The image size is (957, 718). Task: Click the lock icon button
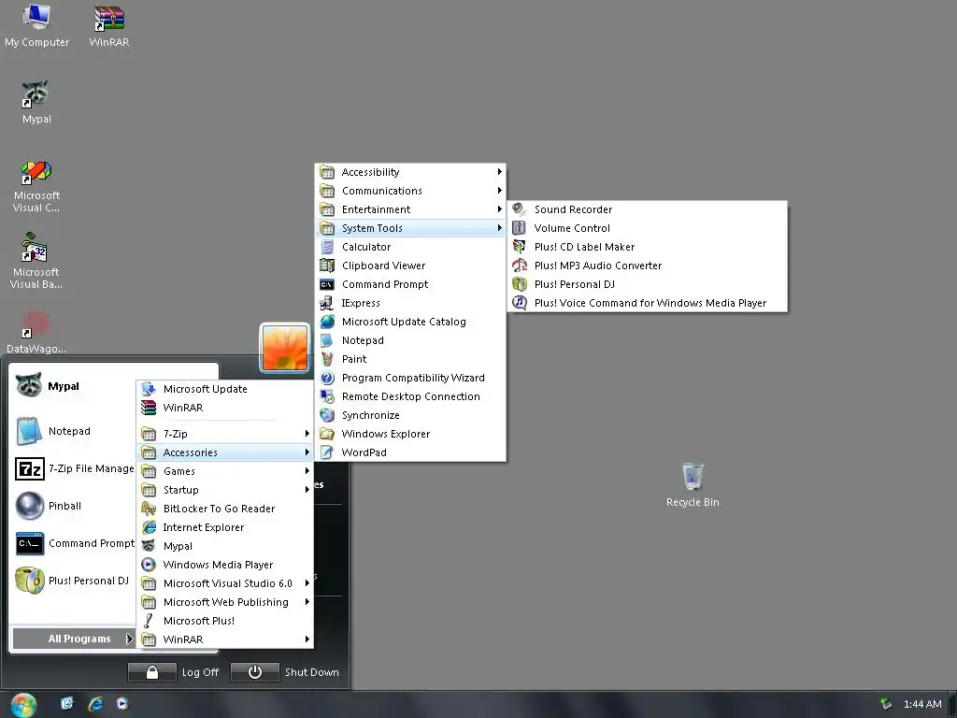(152, 672)
